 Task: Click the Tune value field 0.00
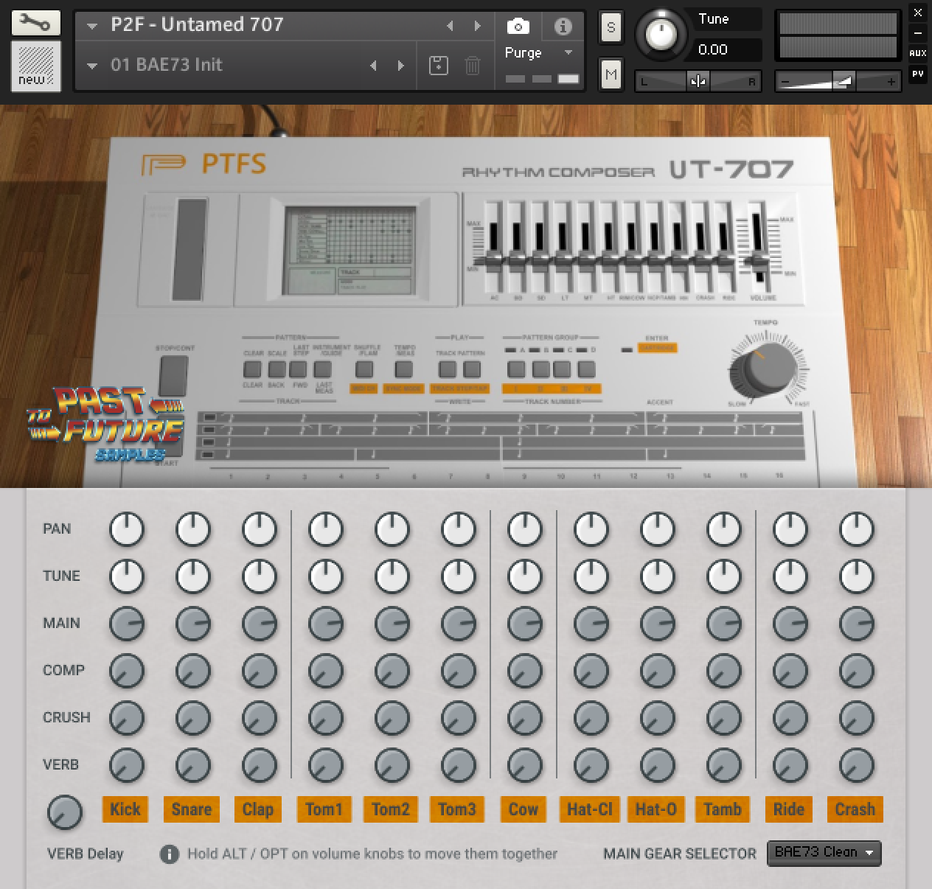pyautogui.click(x=727, y=50)
